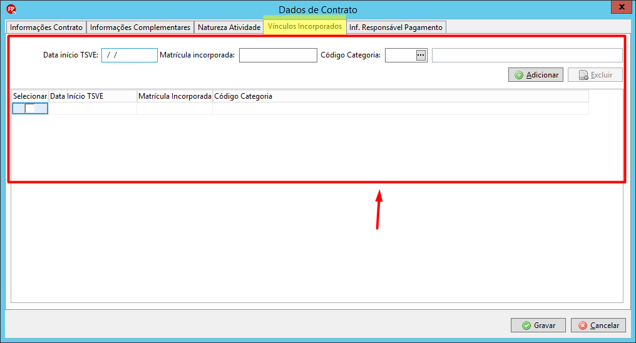Click the Matrícula Incorporada column header
The width and height of the screenshot is (636, 343).
coord(175,96)
